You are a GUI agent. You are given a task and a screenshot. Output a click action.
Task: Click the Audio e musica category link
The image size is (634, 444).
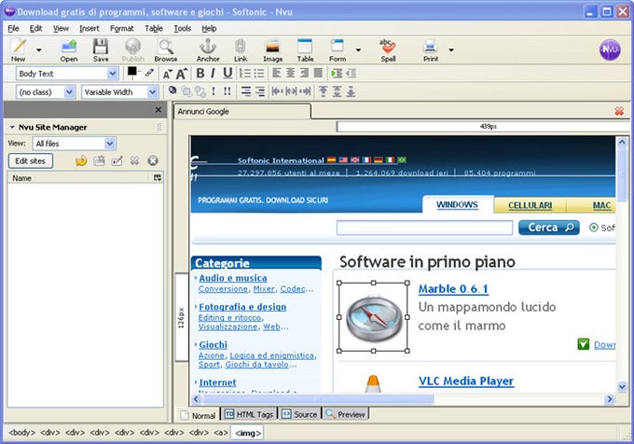pyautogui.click(x=233, y=278)
